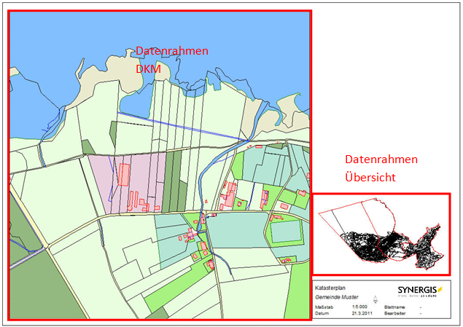Select the overview map thumbnail of the municipality
Viewport: 463px width, 327px height.
(x=381, y=234)
